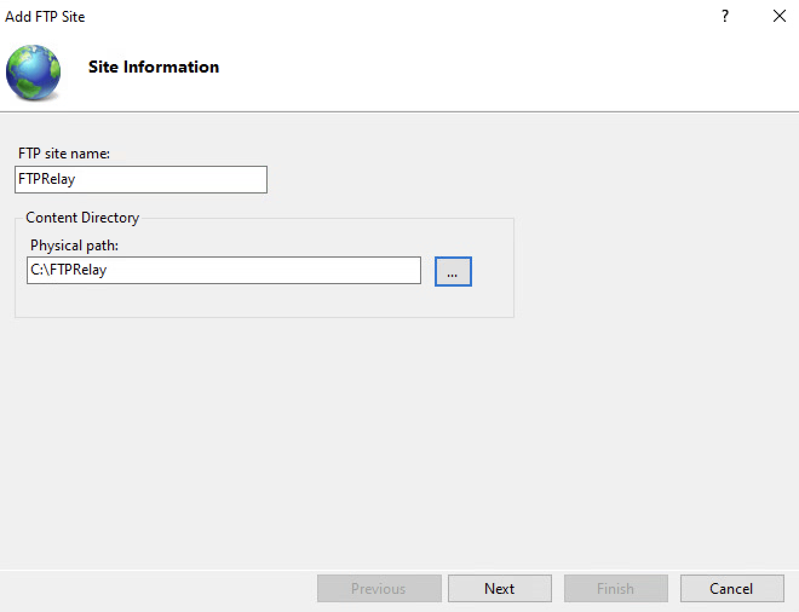Click the FTP site name label
Image resolution: width=799 pixels, height=612 pixels.
pos(63,154)
